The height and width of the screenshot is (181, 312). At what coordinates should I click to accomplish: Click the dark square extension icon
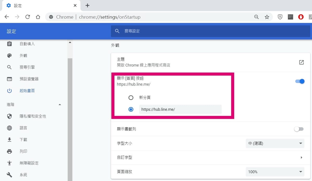pyautogui.click(x=290, y=17)
